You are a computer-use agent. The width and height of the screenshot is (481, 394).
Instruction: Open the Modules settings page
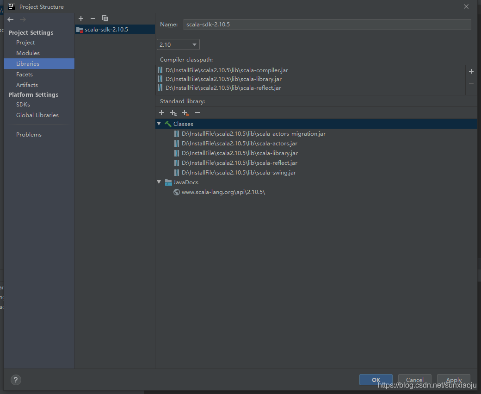pos(28,53)
